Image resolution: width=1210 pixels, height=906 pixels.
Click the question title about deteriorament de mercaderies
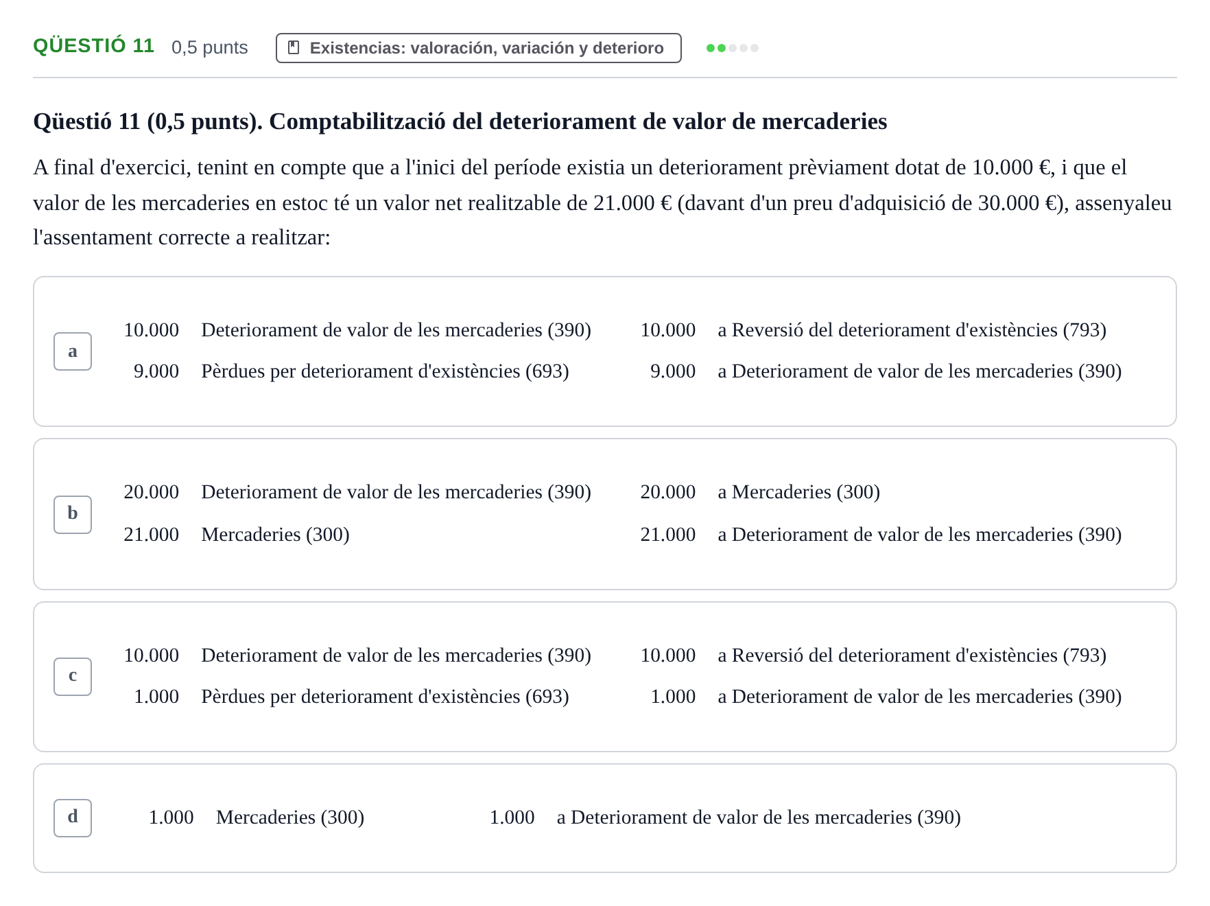(460, 121)
